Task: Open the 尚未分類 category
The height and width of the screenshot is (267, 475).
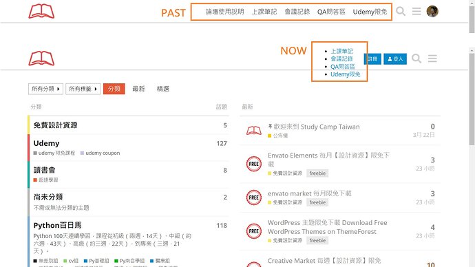Action: tap(48, 197)
